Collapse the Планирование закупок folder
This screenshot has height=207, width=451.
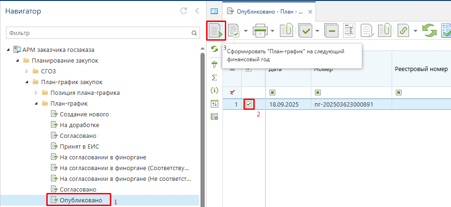tap(18, 61)
